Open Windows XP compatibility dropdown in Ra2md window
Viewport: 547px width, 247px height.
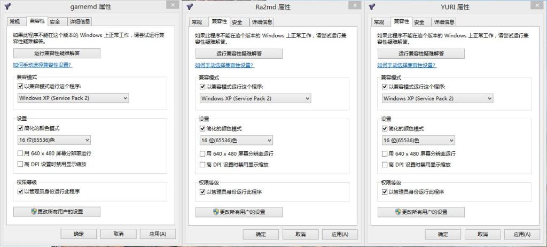(x=255, y=98)
